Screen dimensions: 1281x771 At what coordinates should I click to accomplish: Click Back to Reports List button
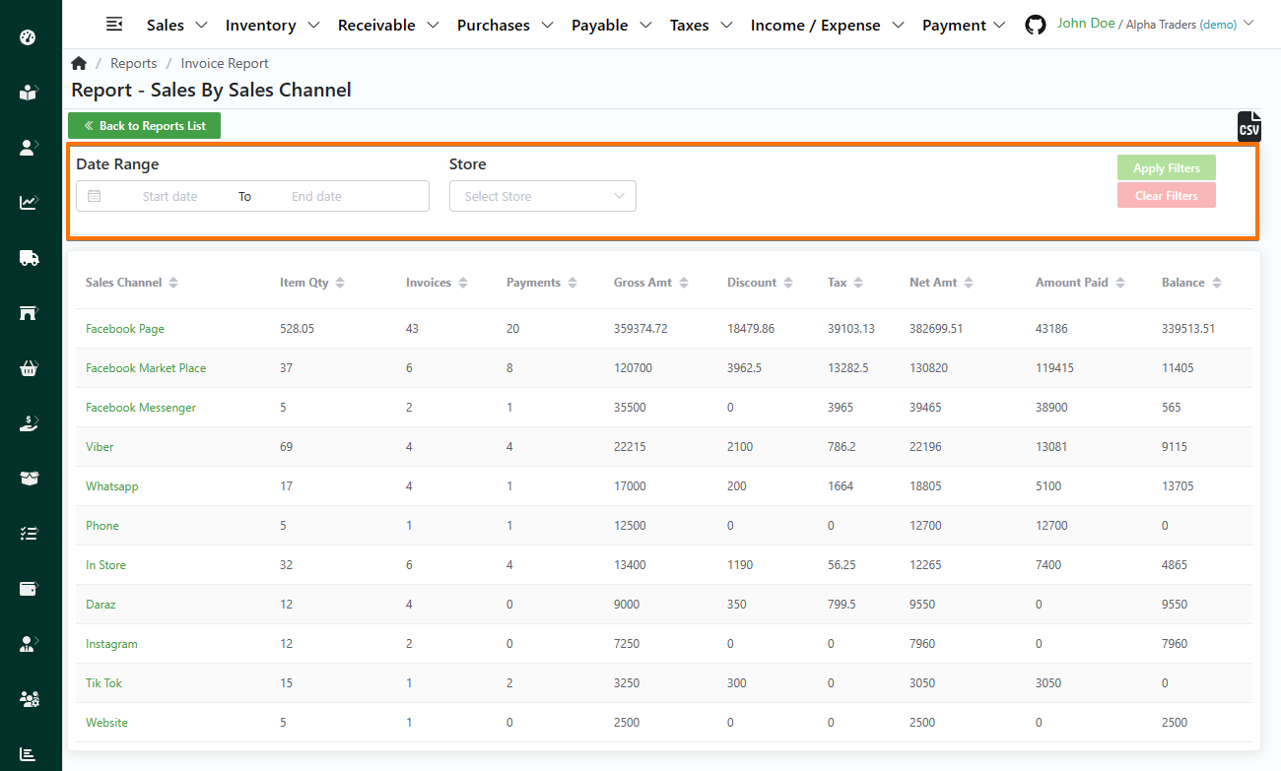point(145,126)
